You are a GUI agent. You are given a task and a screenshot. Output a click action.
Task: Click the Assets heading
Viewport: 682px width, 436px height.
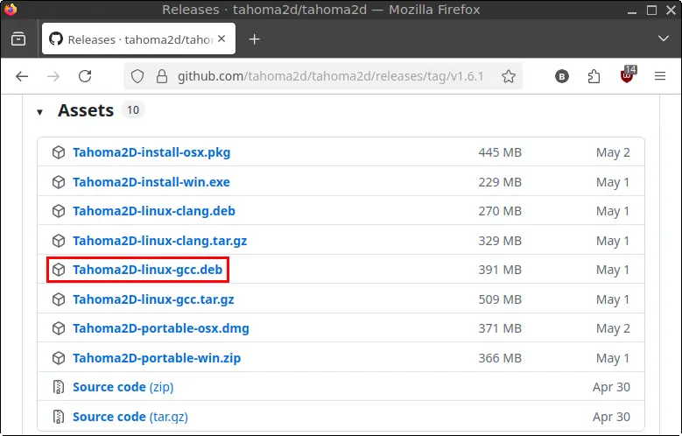[86, 110]
